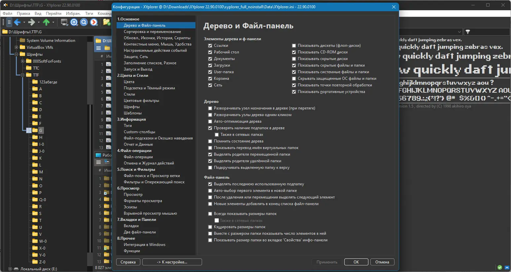Toggle 'Помнить состояние дерева' option
Screen dimensions: 511x272
pos(210,141)
